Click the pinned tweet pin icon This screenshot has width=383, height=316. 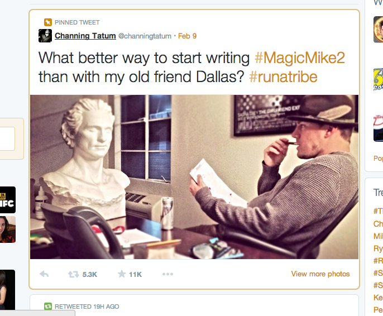(x=48, y=22)
